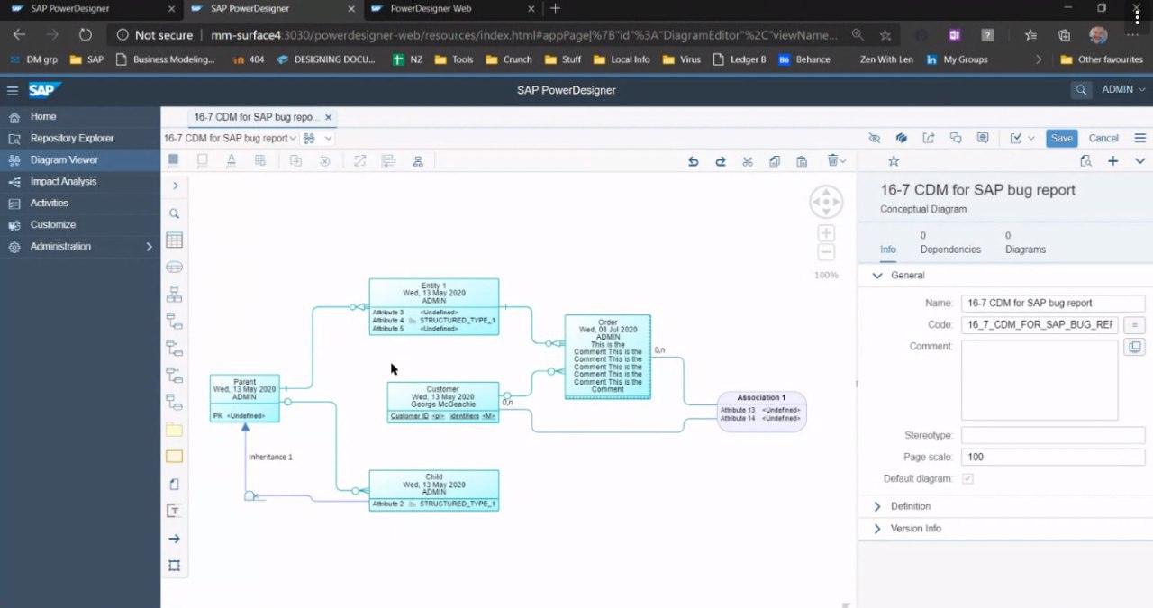Click the Cut scissors icon
Image resolution: width=1153 pixels, height=608 pixels.
tap(748, 161)
